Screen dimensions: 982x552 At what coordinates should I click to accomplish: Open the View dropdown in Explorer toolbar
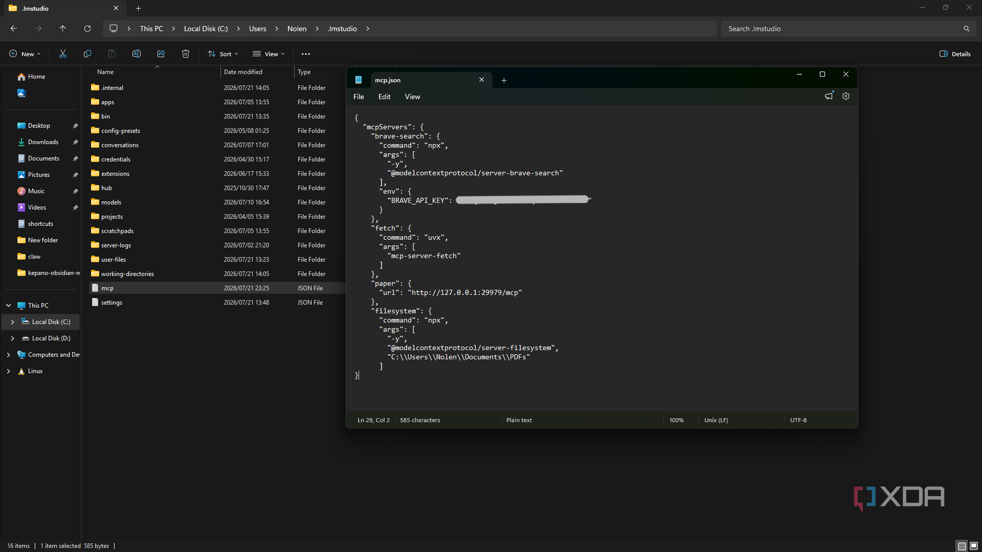click(269, 54)
